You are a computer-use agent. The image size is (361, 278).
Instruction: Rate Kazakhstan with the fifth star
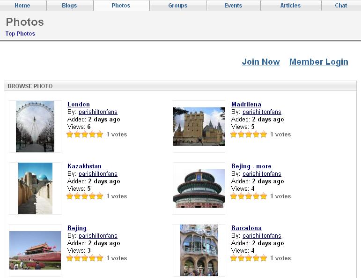100,196
